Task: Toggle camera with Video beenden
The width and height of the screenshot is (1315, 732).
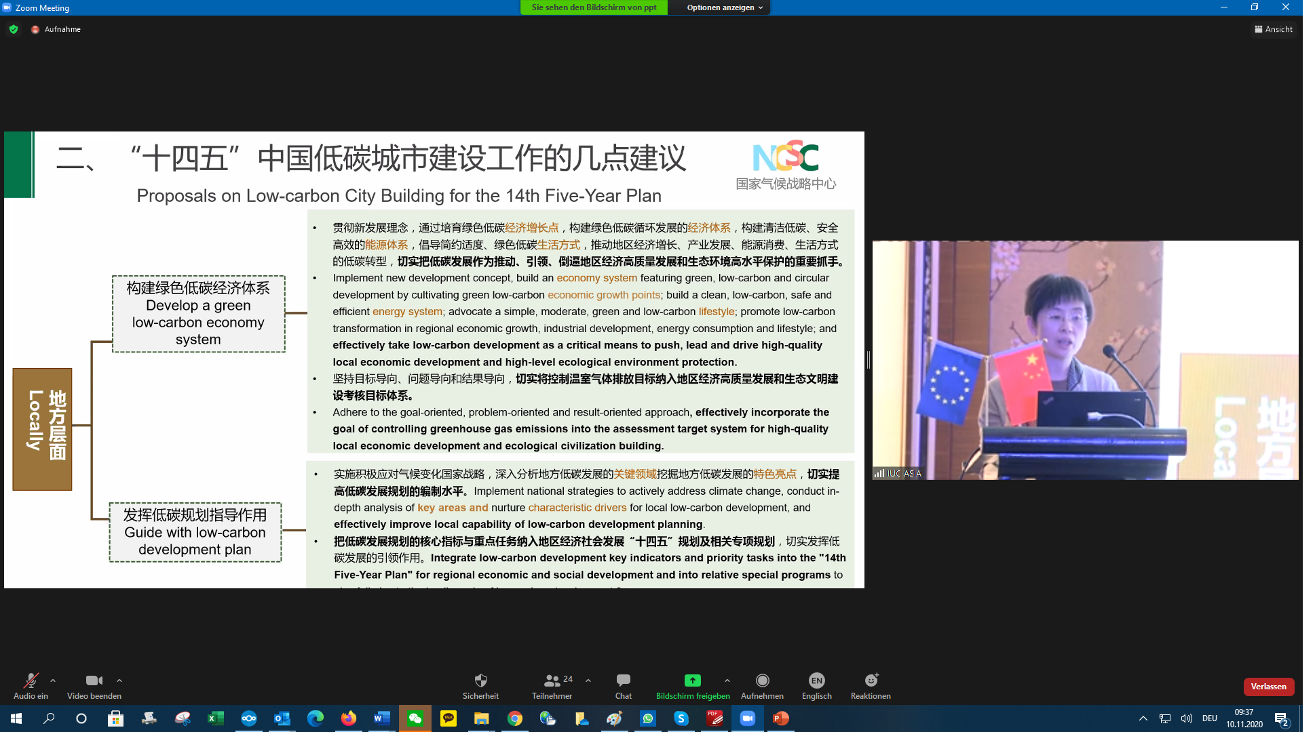Action: (94, 680)
